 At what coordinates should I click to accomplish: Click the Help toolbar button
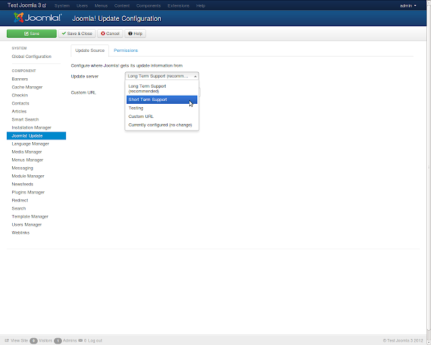[x=135, y=34]
